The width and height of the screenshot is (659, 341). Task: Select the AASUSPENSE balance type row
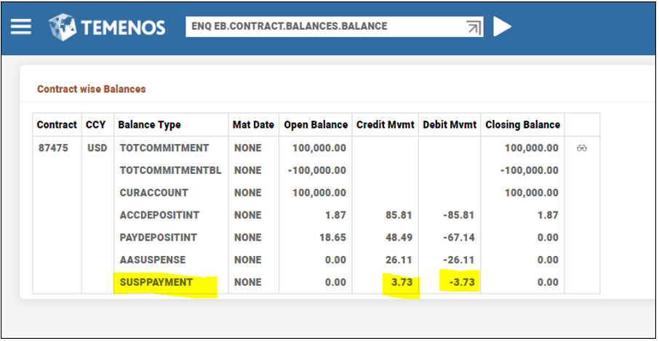(x=153, y=260)
